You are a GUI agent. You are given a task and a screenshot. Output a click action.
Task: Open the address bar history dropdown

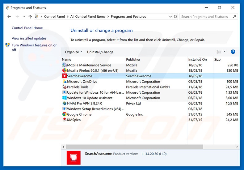tap(170, 16)
